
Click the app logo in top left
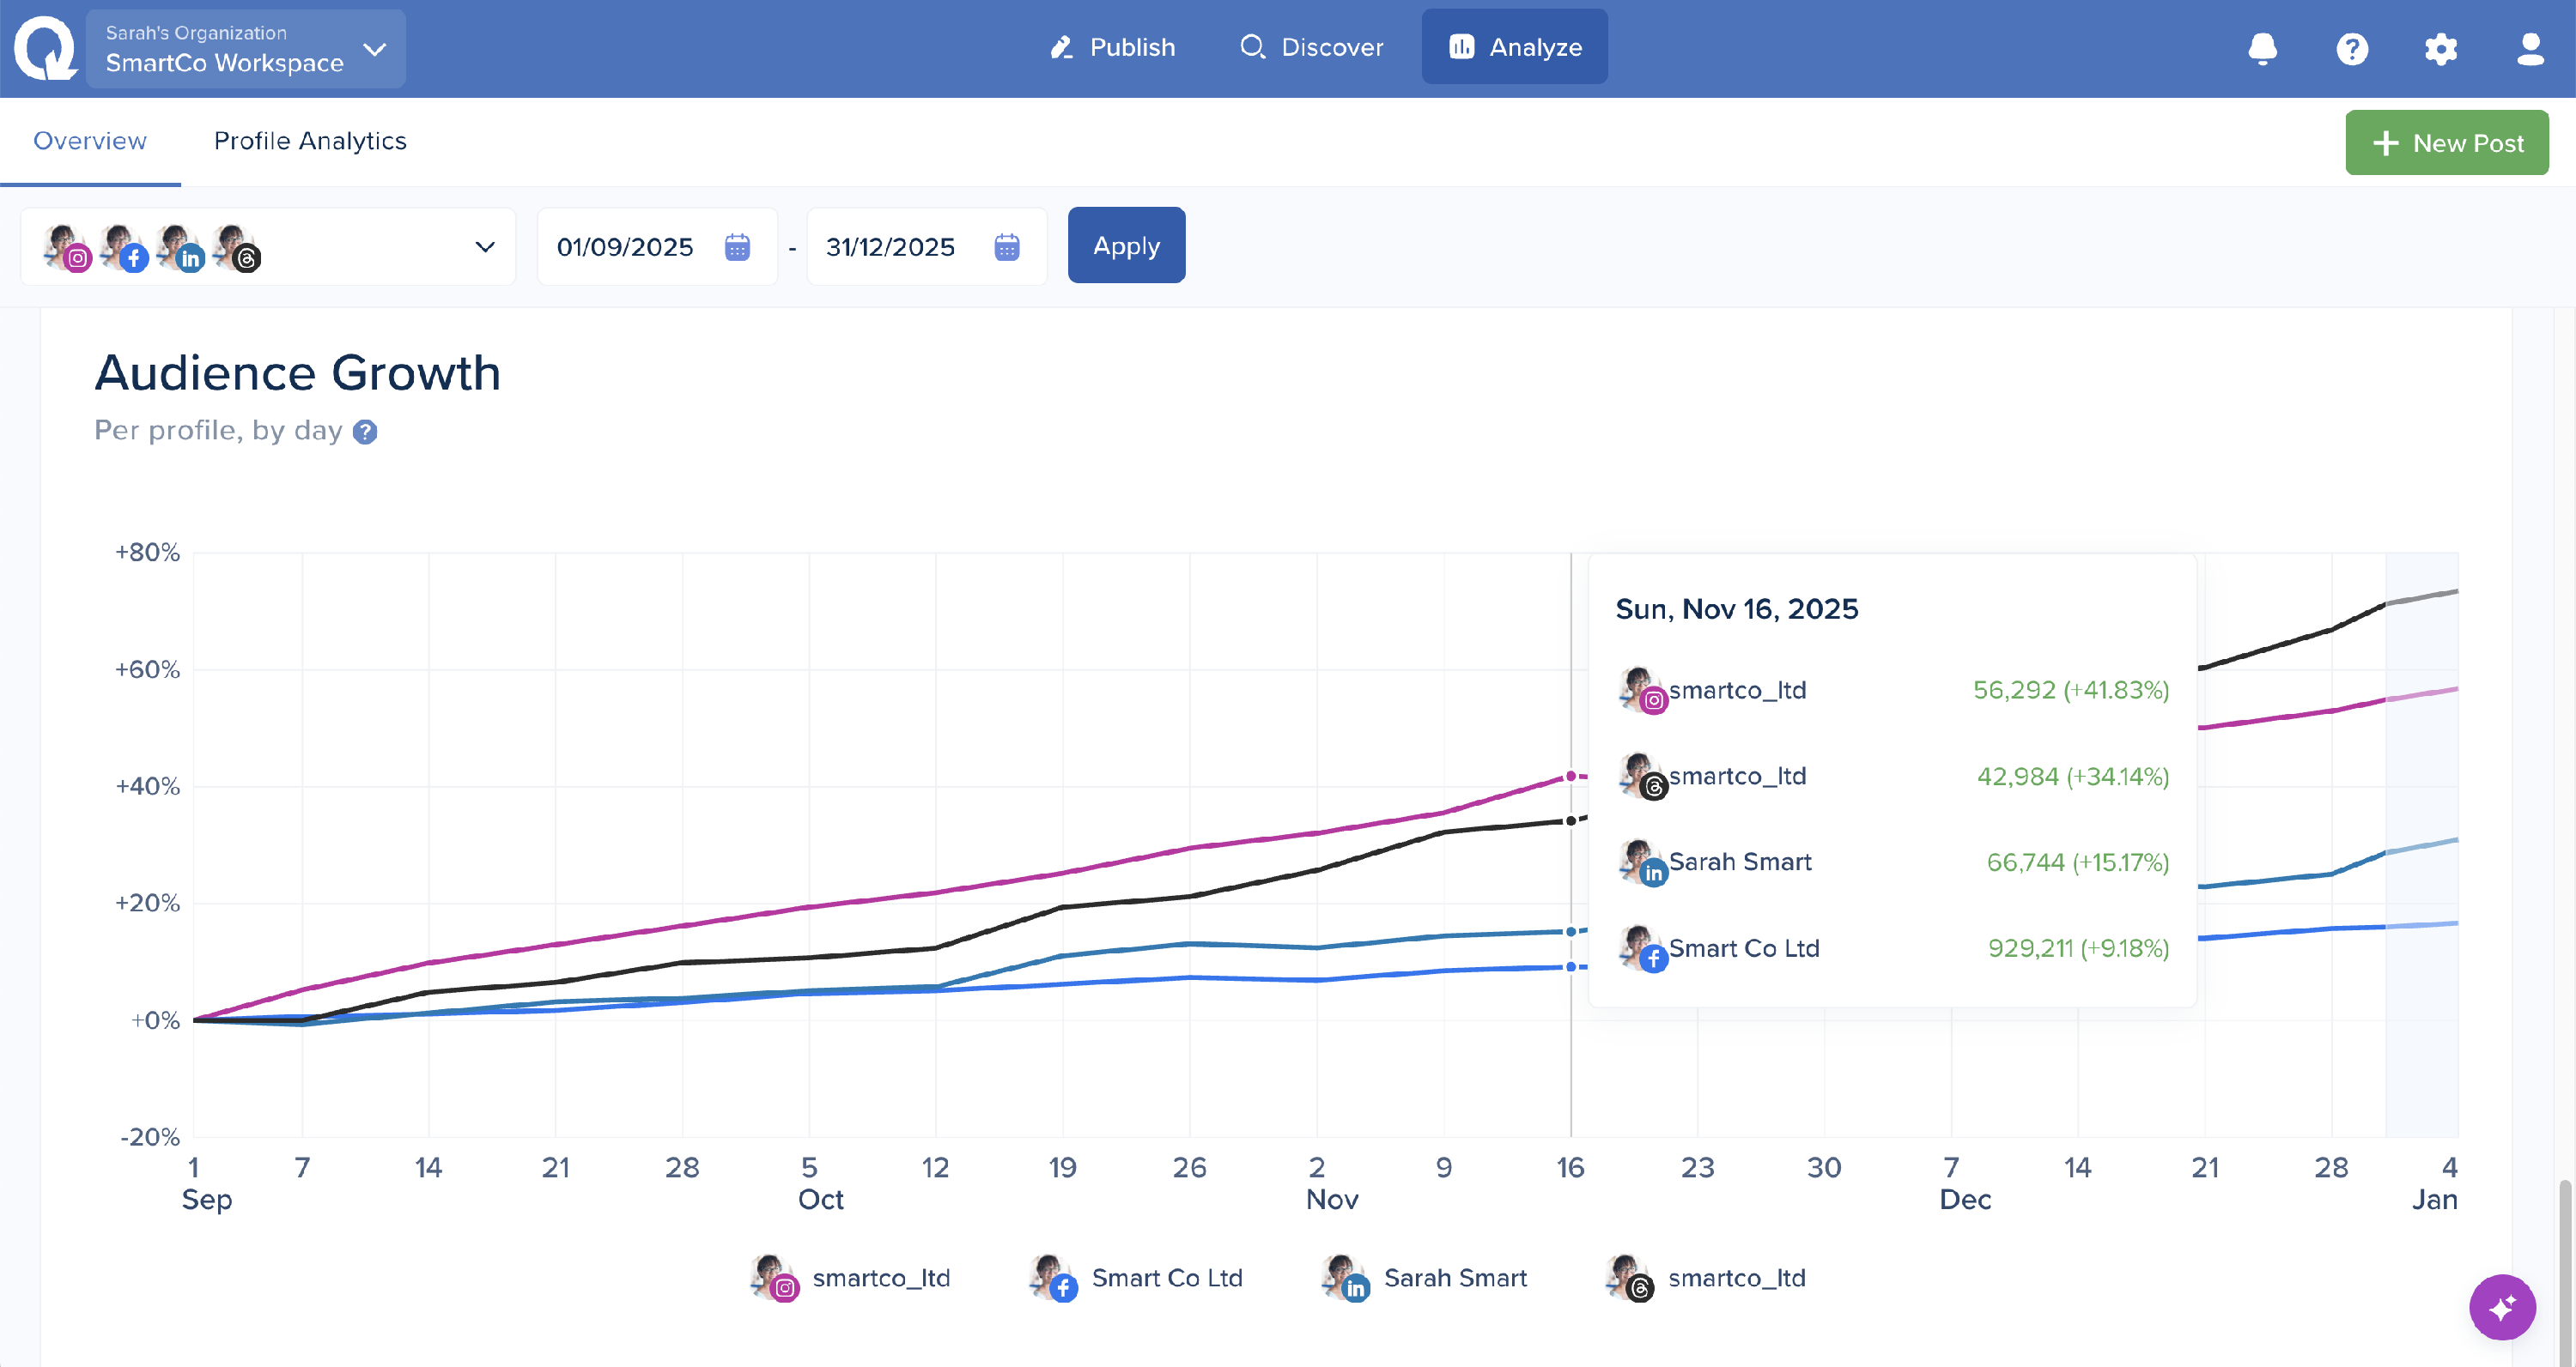point(44,48)
